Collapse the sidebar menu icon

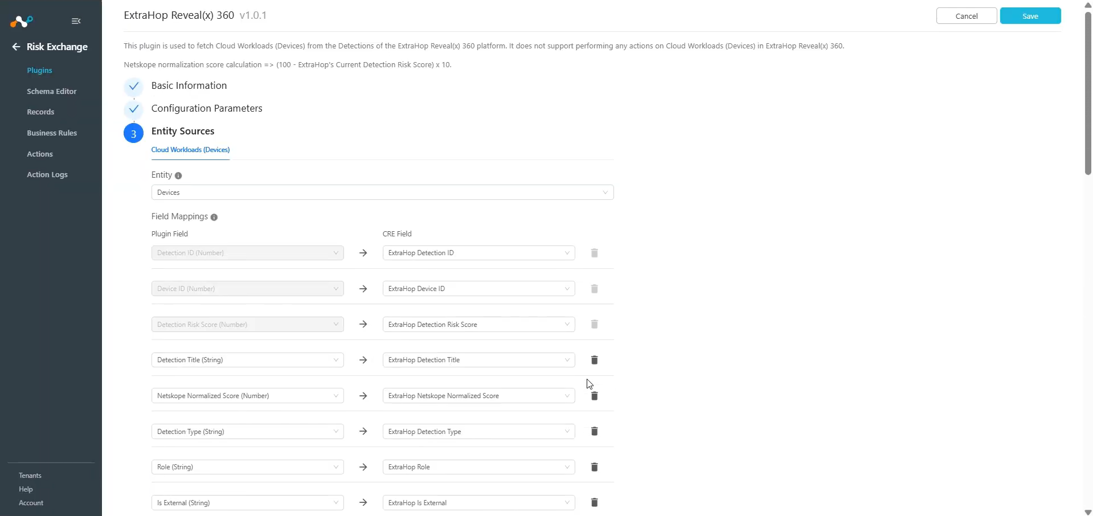[76, 21]
